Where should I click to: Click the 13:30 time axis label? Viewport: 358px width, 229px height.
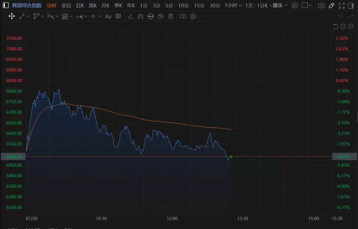243,218
